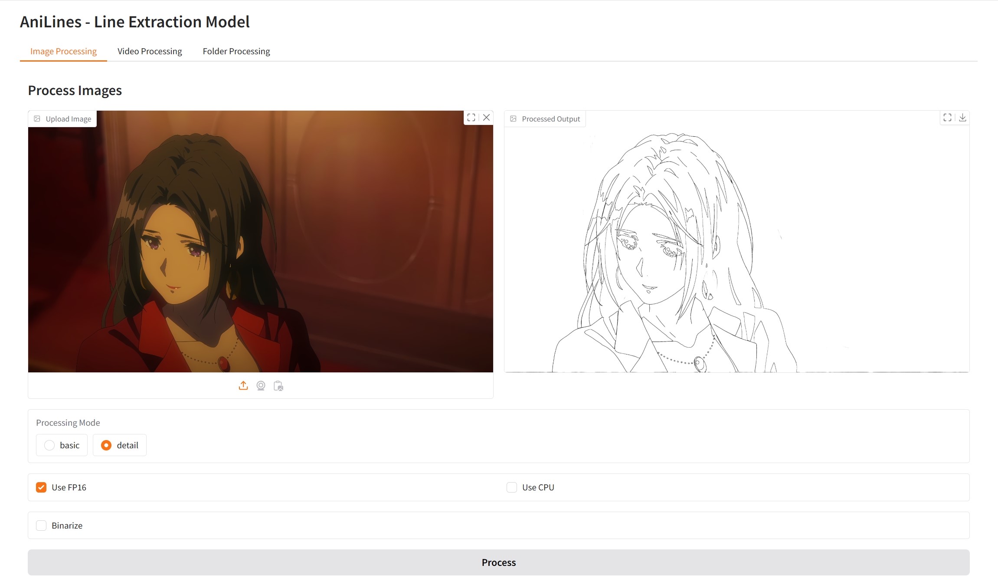Open the Folder Processing tab
Viewport: 998px width, 585px height.
236,51
